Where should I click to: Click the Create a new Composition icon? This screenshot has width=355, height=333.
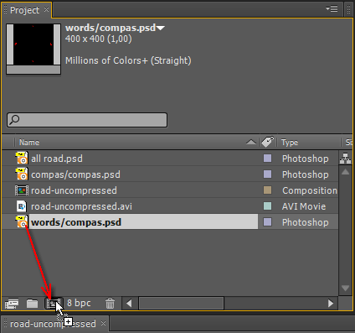(x=53, y=304)
